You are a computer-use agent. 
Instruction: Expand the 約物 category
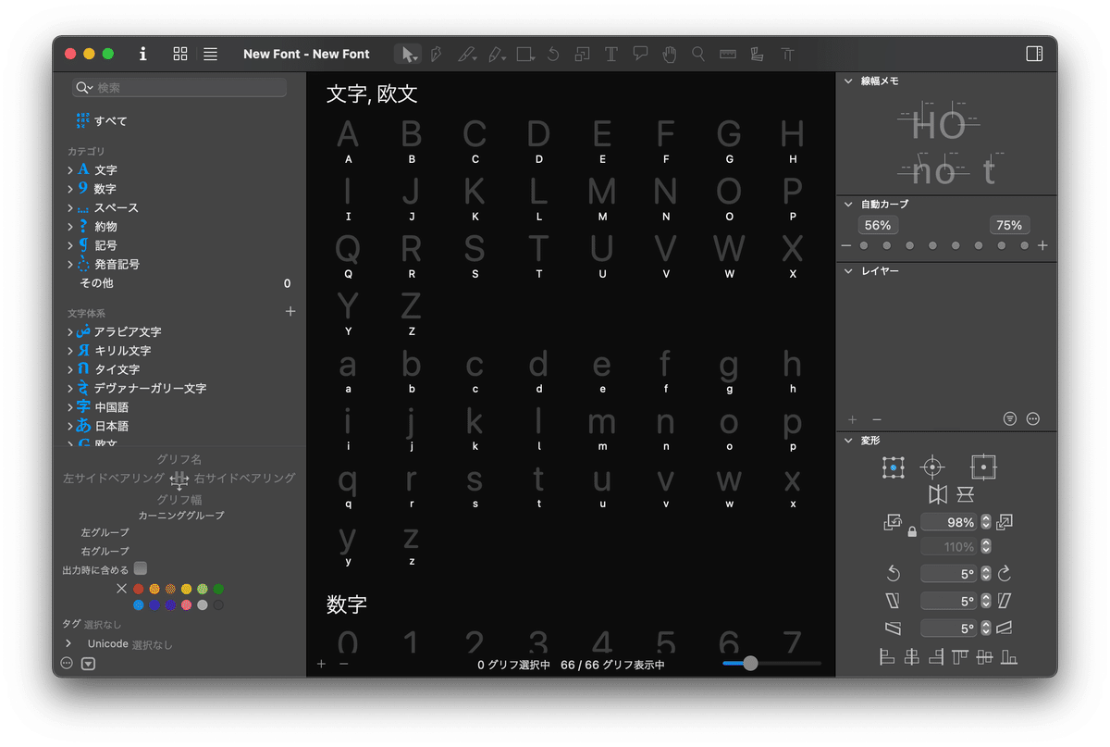pyautogui.click(x=70, y=226)
